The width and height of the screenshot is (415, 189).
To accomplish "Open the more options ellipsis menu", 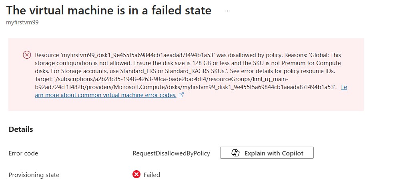I will (x=228, y=11).
